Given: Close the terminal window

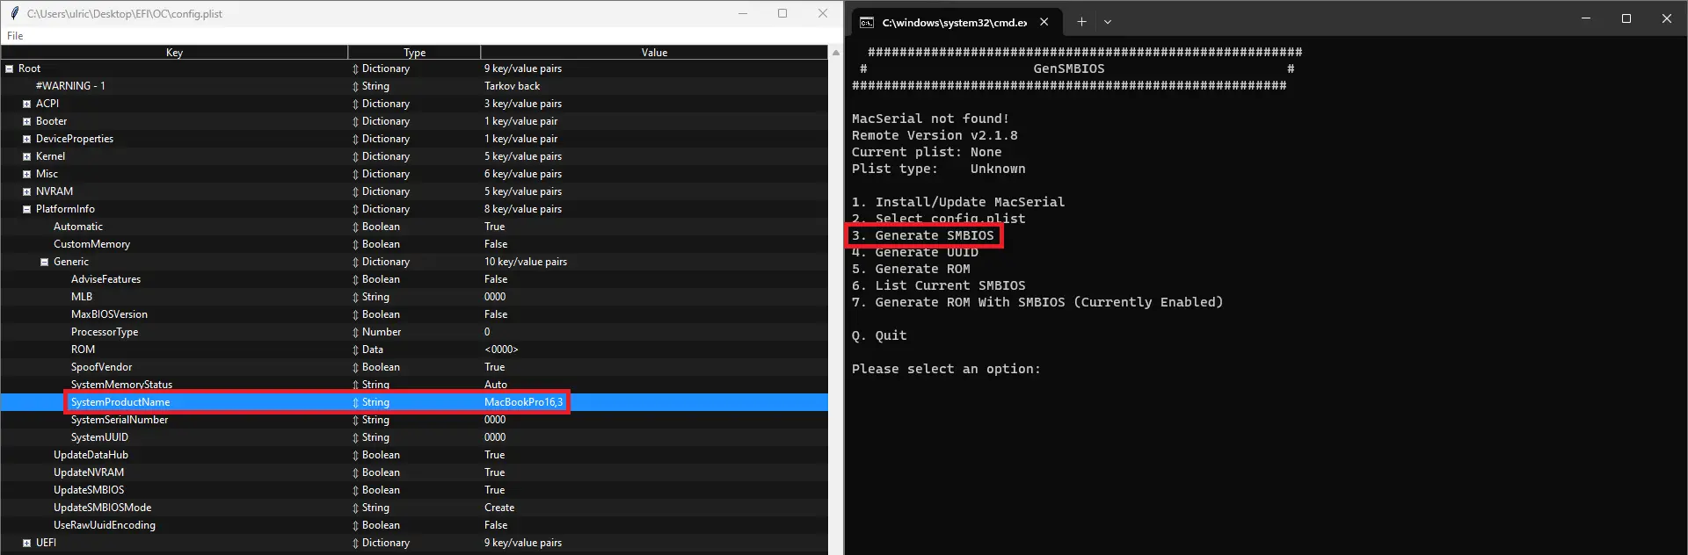Looking at the screenshot, I should click(x=1667, y=18).
